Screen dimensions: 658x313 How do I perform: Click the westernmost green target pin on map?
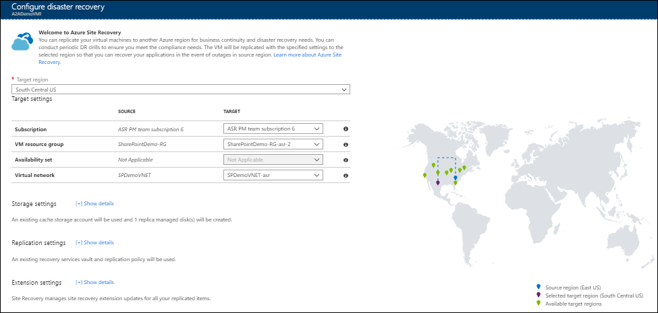424,175
